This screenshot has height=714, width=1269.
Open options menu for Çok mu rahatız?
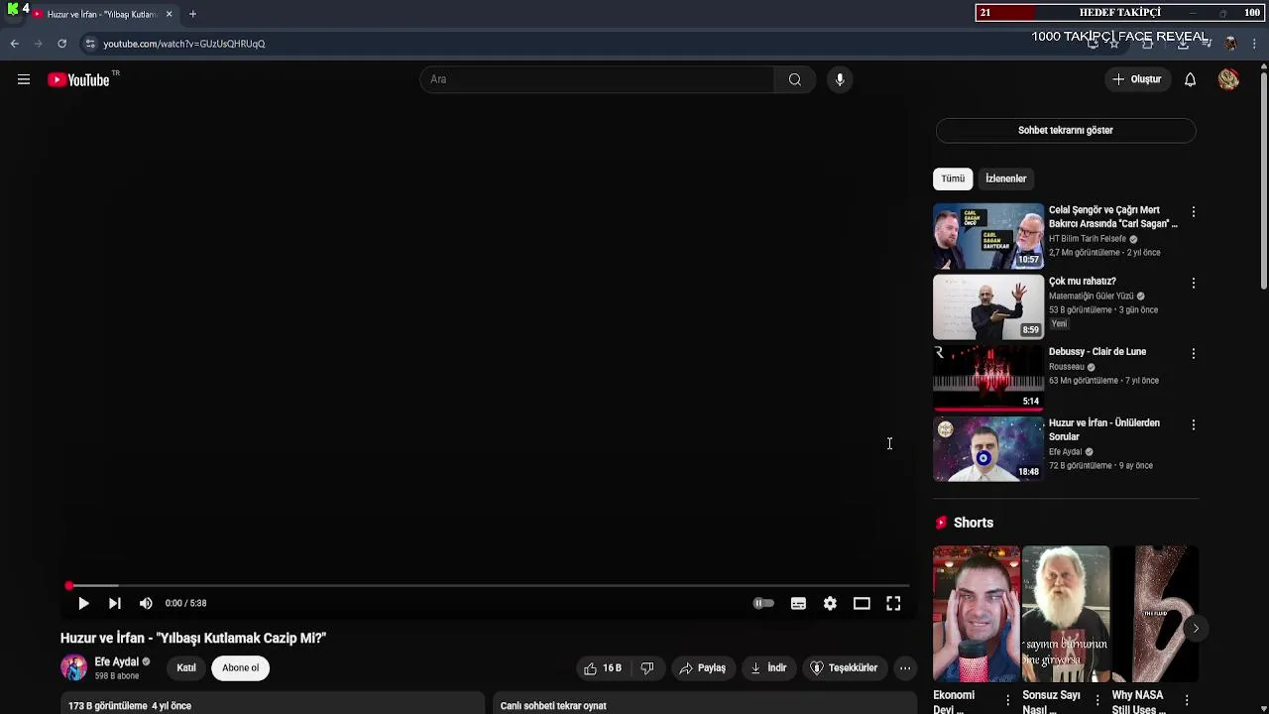(x=1194, y=284)
